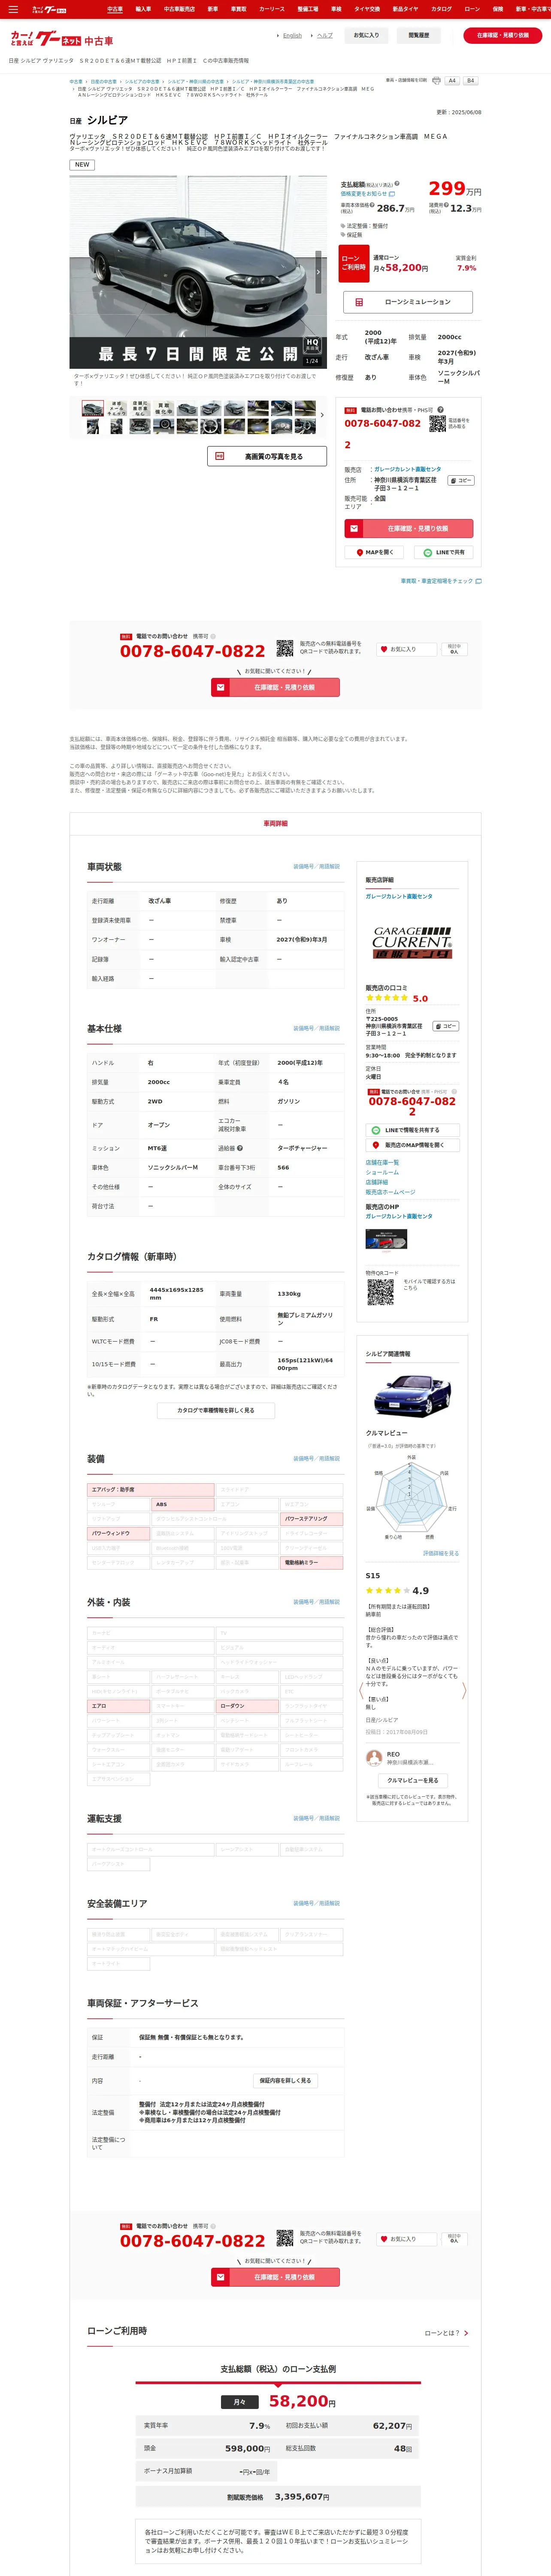Click 高画質の写真を見る button

click(x=267, y=456)
